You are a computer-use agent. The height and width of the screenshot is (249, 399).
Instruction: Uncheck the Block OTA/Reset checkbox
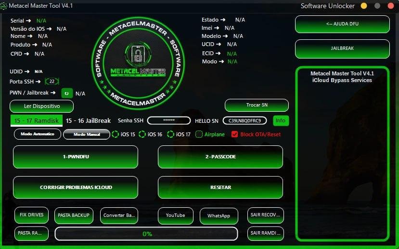235,134
